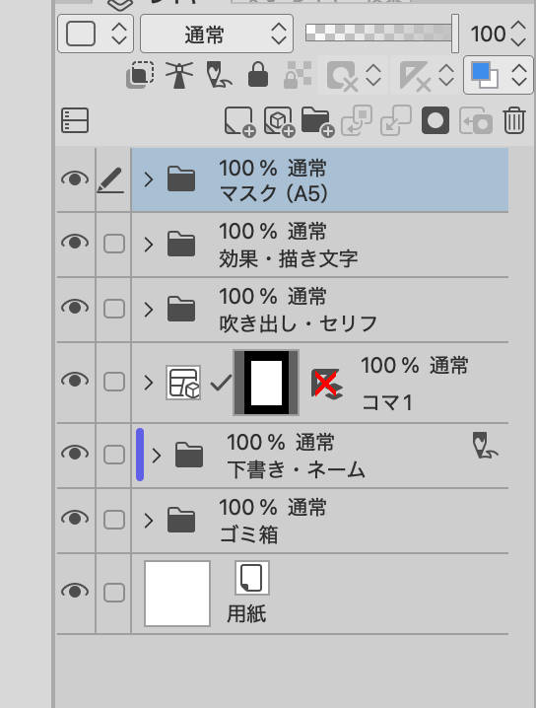Click the merge with layer below icon
This screenshot has height=708, width=536.
396,120
